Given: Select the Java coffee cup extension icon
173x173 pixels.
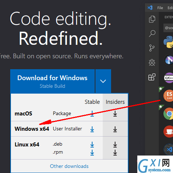Looking at the screenshot, I should coord(168,131).
